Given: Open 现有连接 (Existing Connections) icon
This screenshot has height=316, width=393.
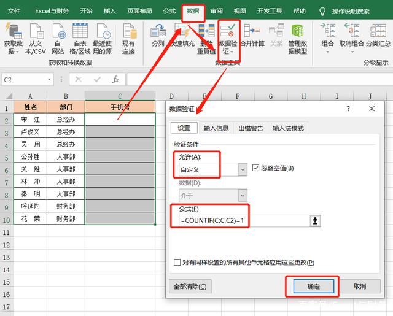Looking at the screenshot, I should pyautogui.click(x=128, y=32).
